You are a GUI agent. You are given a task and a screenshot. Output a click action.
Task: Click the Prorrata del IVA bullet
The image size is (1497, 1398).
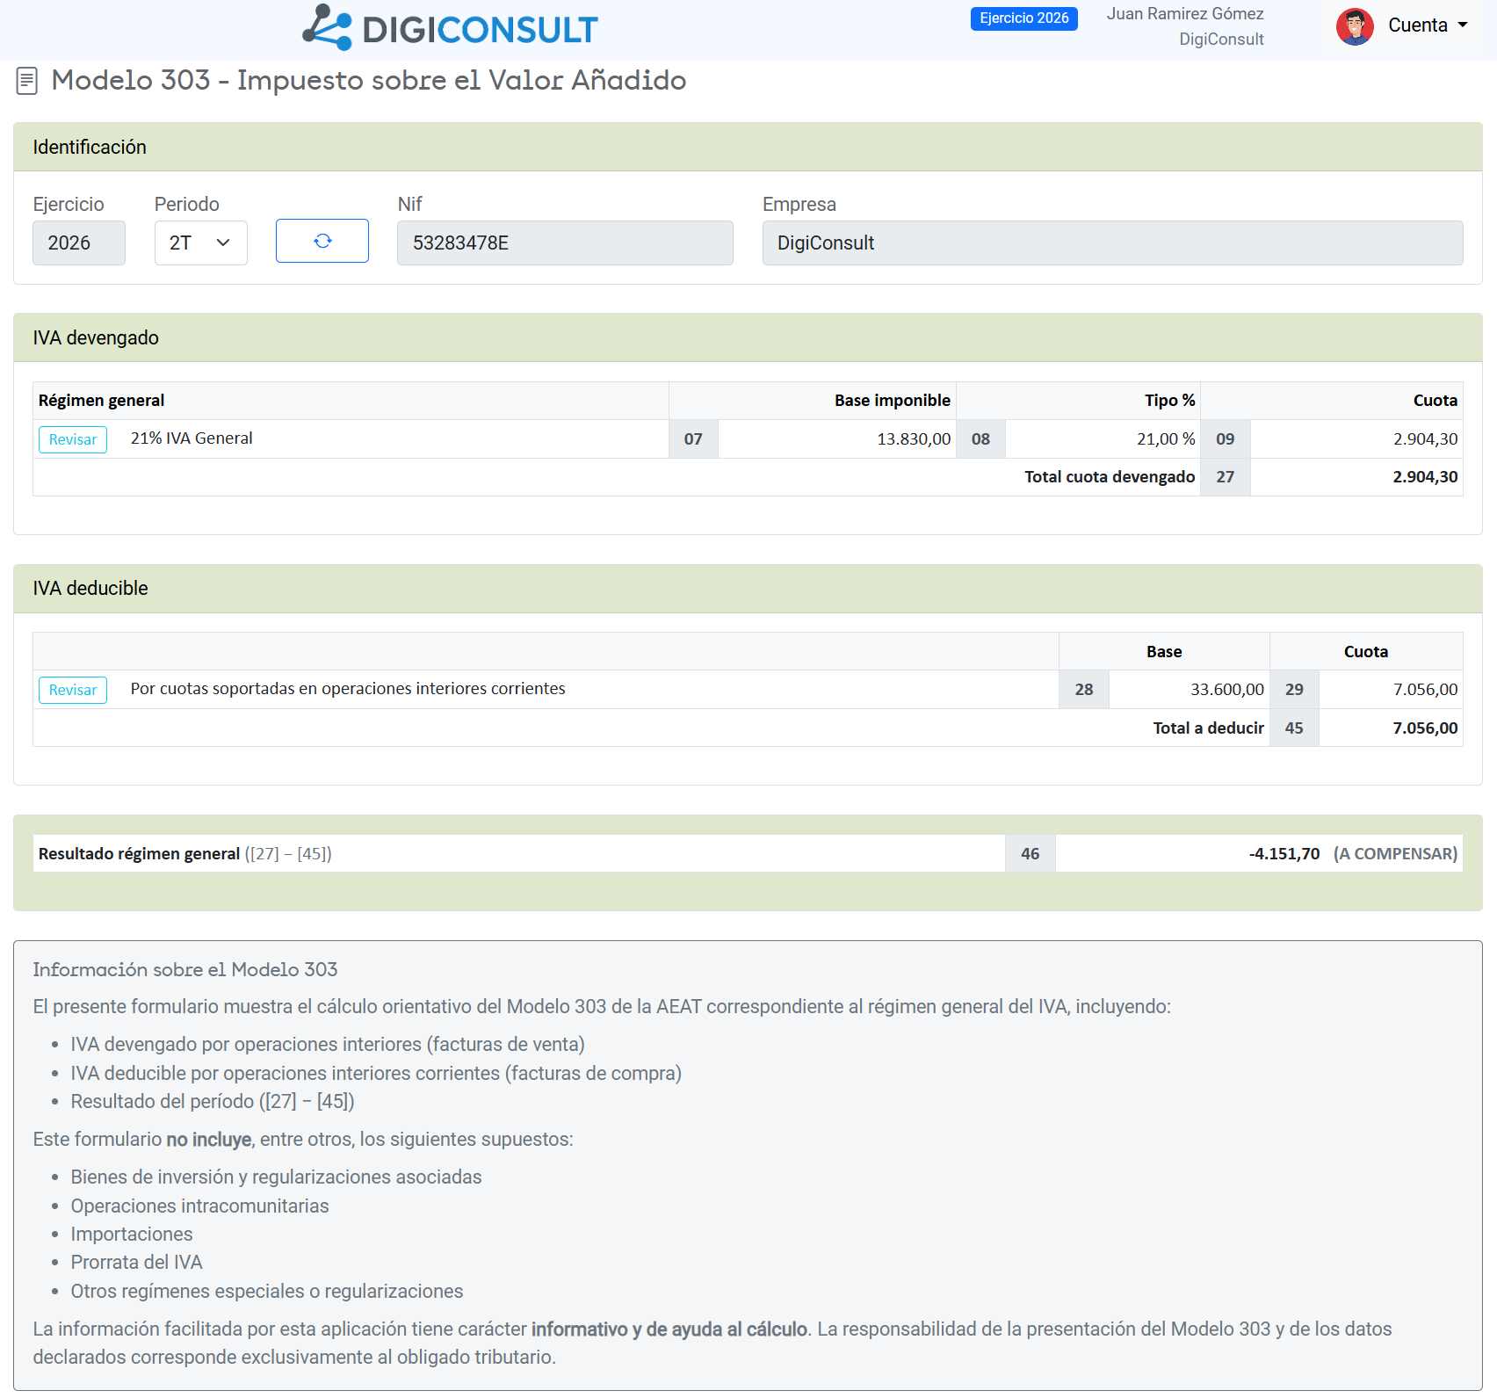click(136, 1263)
